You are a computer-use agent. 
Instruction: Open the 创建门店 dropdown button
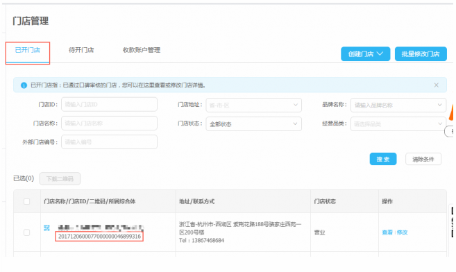coord(365,54)
